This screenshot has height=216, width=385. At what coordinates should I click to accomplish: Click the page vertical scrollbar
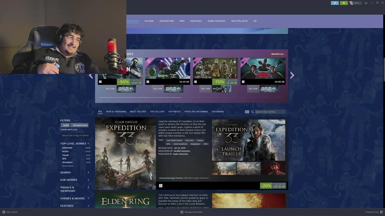384,69
